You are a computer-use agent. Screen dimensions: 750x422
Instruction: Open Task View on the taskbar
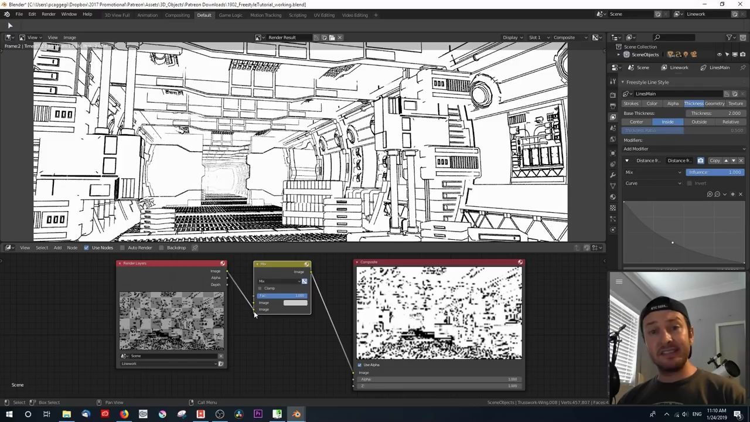pos(47,414)
